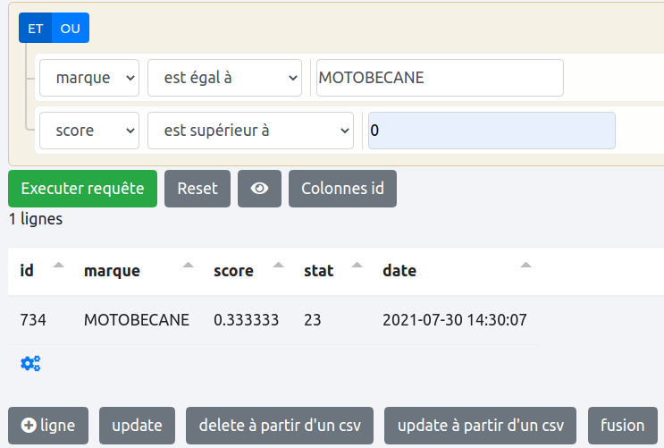Image resolution: width=664 pixels, height=448 pixels.
Task: Select the ET condition toggle
Action: (36, 29)
